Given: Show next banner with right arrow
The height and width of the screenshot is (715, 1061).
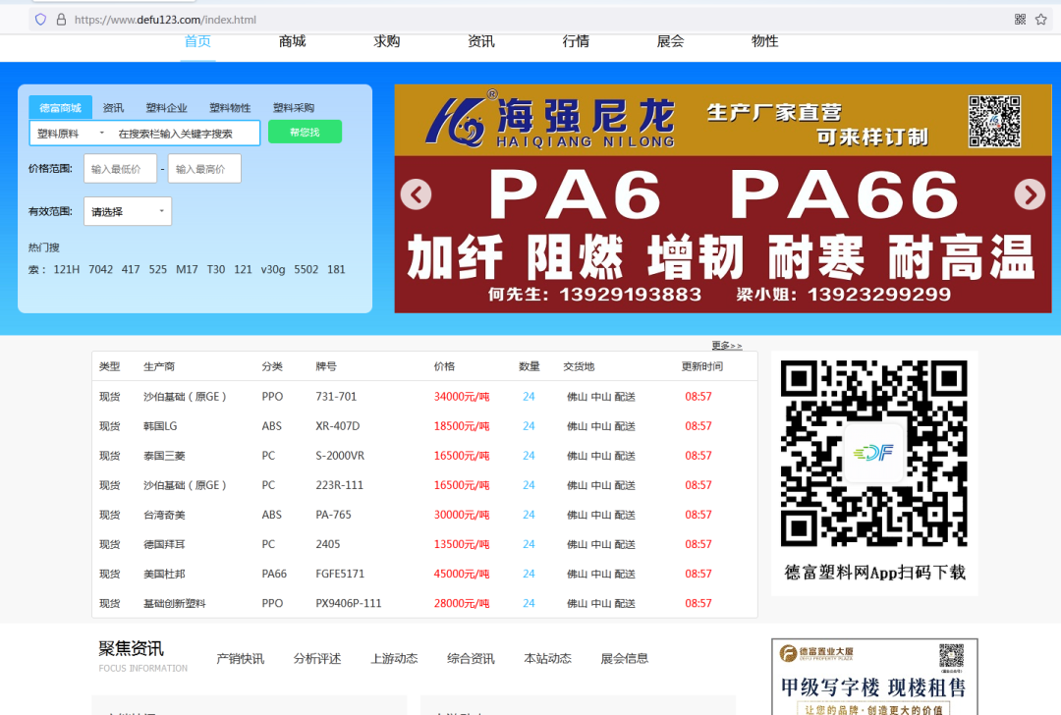Looking at the screenshot, I should pyautogui.click(x=1030, y=194).
